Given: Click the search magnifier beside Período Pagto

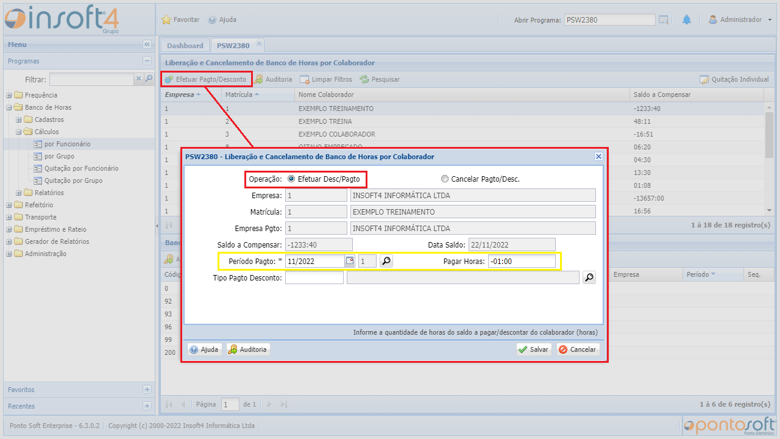Looking at the screenshot, I should (x=386, y=261).
